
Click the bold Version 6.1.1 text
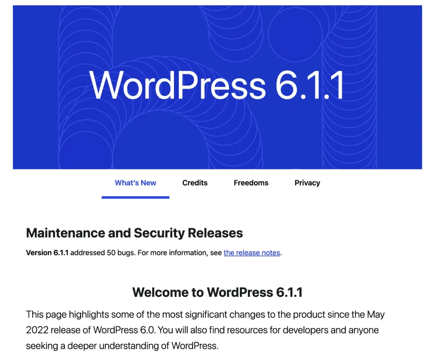pos(47,253)
